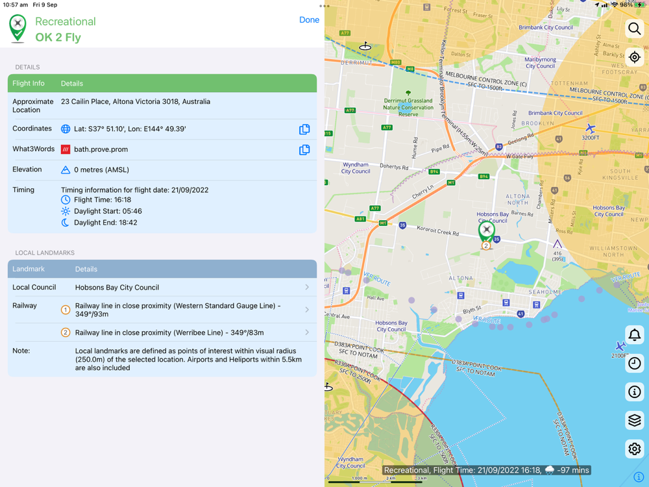Image resolution: width=649 pixels, height=487 pixels.
Task: Expand Hobsons Bay City Council row
Action: tap(162, 288)
